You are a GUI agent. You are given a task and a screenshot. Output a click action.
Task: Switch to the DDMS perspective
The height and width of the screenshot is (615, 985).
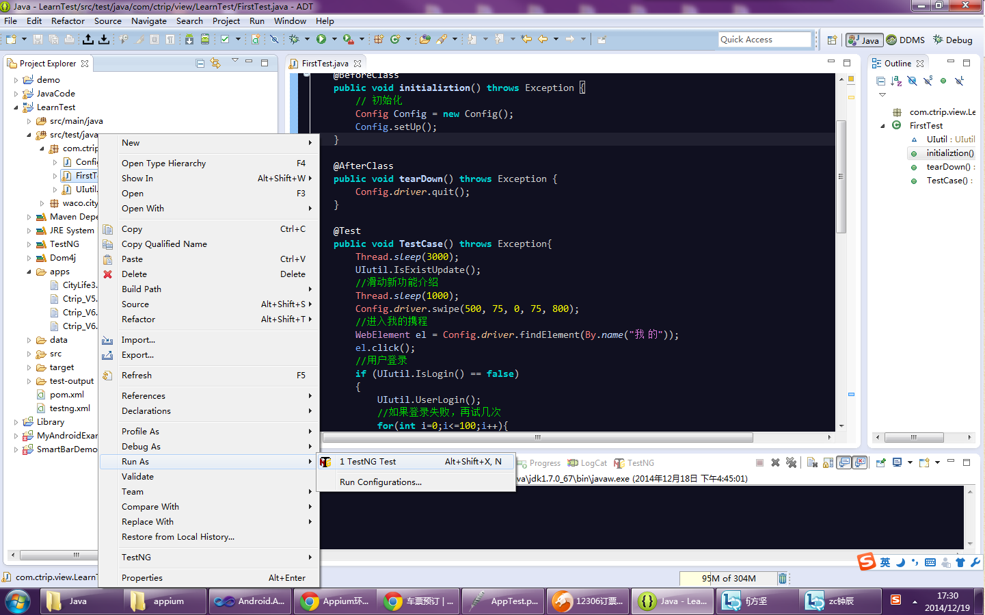click(906, 40)
